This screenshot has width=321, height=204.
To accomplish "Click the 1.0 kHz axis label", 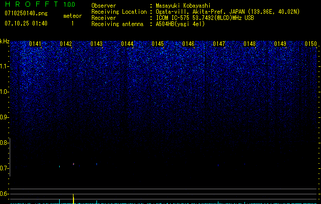I will 4,92.
